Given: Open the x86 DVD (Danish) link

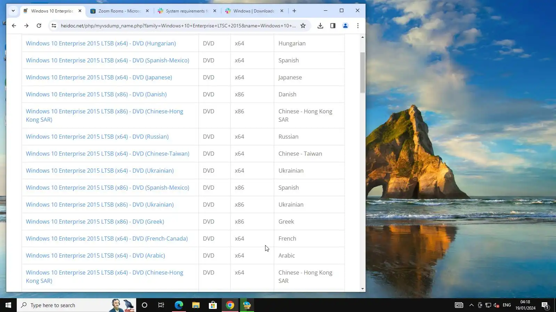Looking at the screenshot, I should (96, 94).
